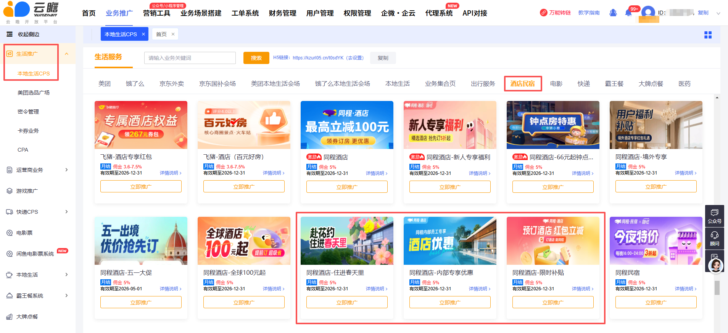Open the 公众号 floating side widget
728x333 pixels.
(x=714, y=216)
